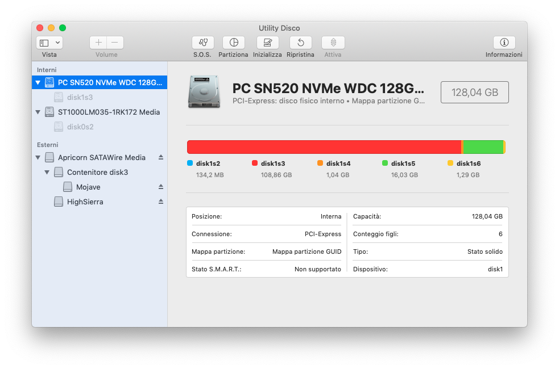
Task: Click the disk1s2 legend label
Action: point(208,163)
